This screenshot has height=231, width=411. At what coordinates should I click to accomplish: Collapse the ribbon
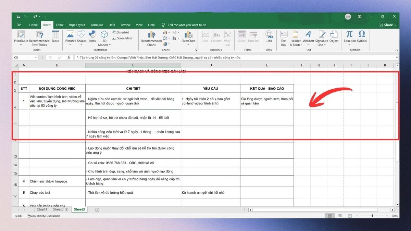point(397,50)
